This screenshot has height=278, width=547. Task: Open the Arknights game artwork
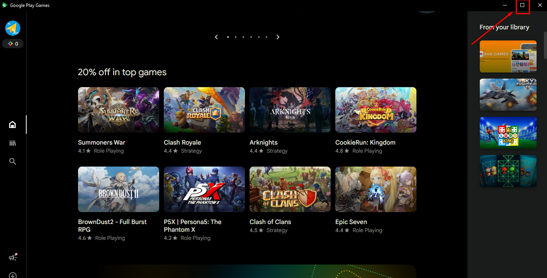click(x=290, y=110)
